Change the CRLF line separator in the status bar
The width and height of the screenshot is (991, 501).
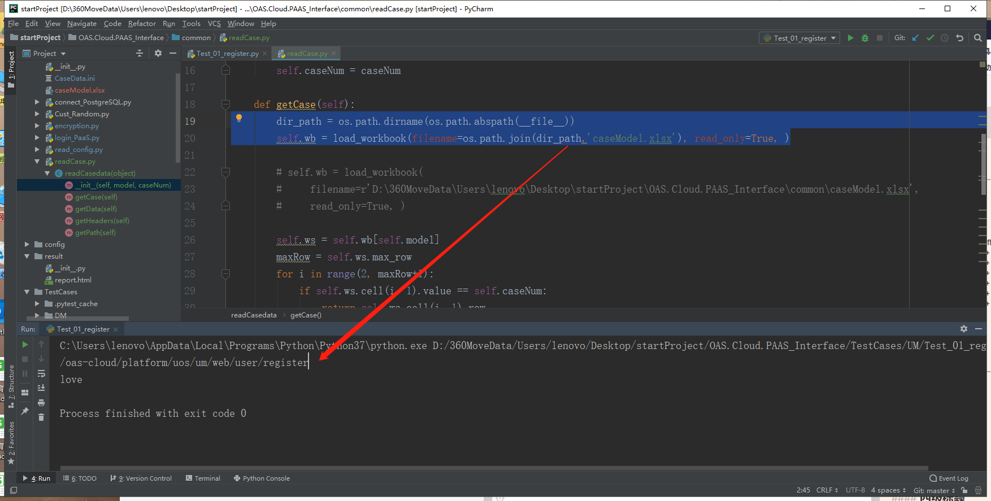827,490
